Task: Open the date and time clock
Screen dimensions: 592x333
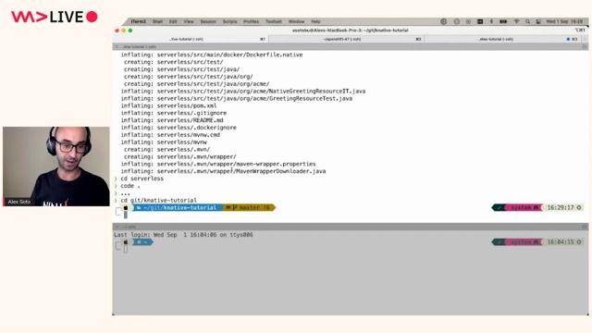Action: click(564, 21)
